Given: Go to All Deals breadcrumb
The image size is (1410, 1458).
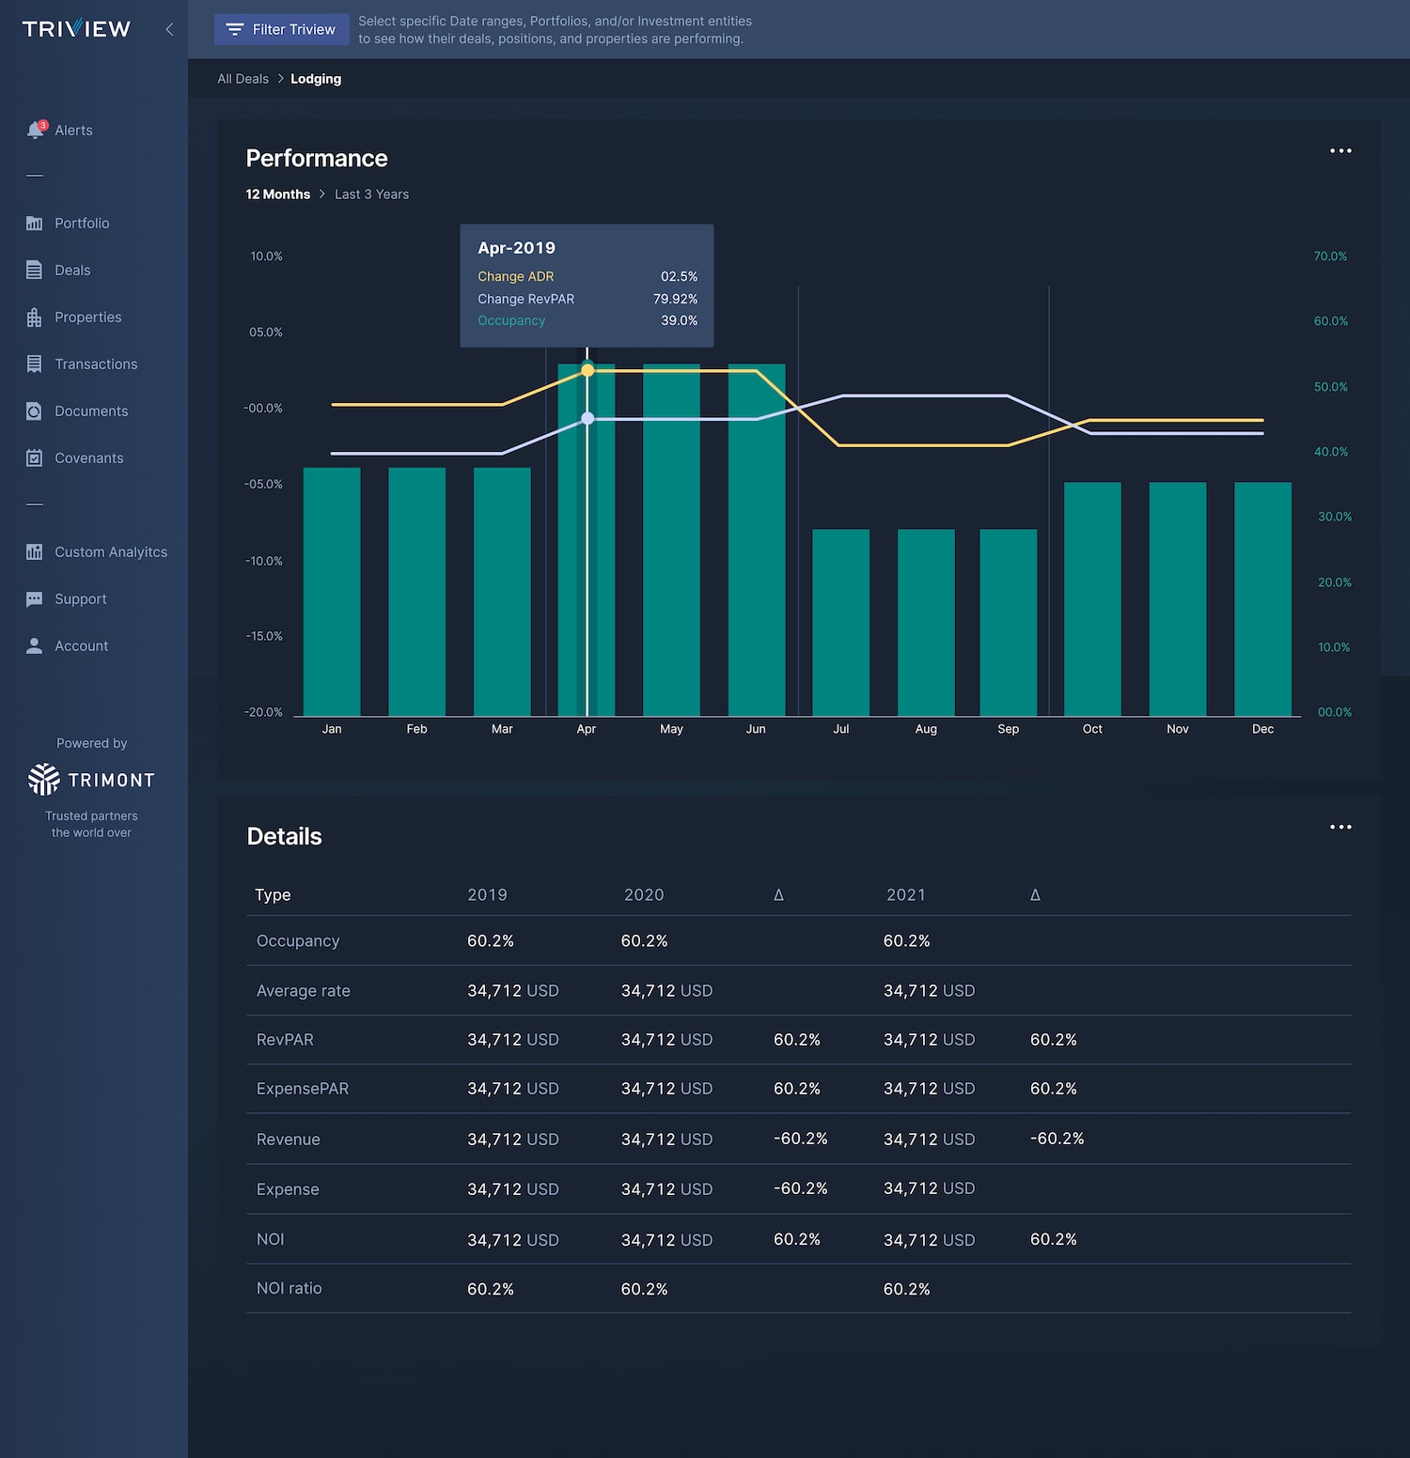Looking at the screenshot, I should point(243,79).
